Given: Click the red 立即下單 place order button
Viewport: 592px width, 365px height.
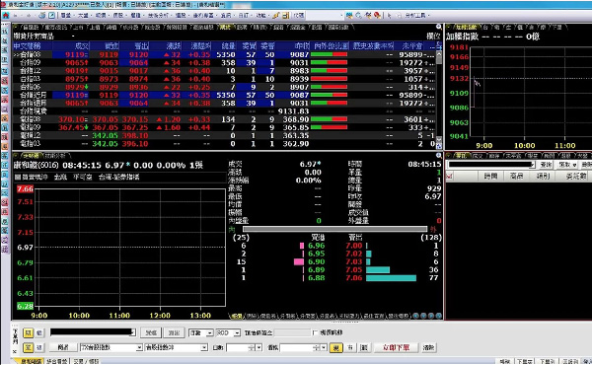Looking at the screenshot, I should [396, 347].
